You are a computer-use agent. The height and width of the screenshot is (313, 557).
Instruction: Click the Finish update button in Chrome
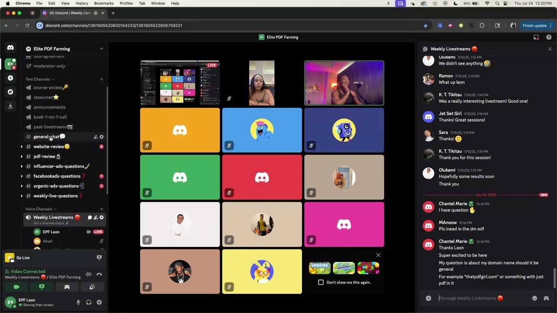(534, 25)
